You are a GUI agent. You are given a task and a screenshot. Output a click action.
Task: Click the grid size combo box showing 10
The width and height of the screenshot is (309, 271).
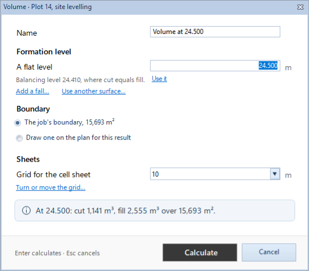point(215,174)
